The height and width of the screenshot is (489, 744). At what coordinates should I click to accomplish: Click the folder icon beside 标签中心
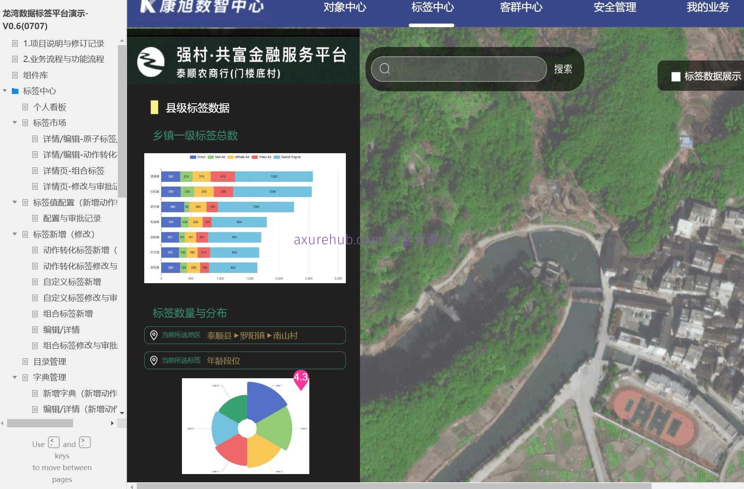15,91
